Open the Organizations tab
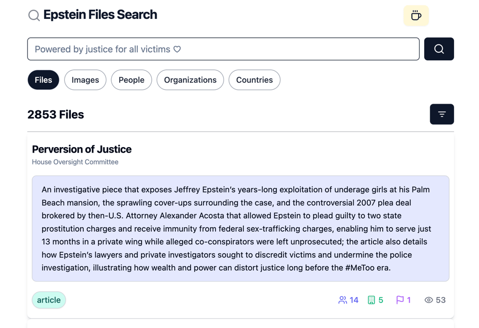This screenshot has width=479, height=328. point(190,80)
